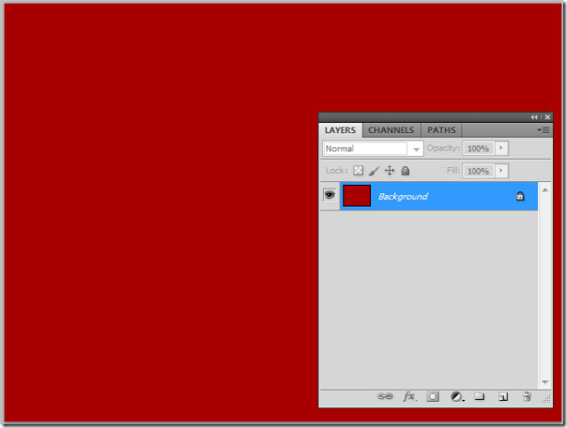
Task: Toggle lock transparent pixels
Action: 358,170
